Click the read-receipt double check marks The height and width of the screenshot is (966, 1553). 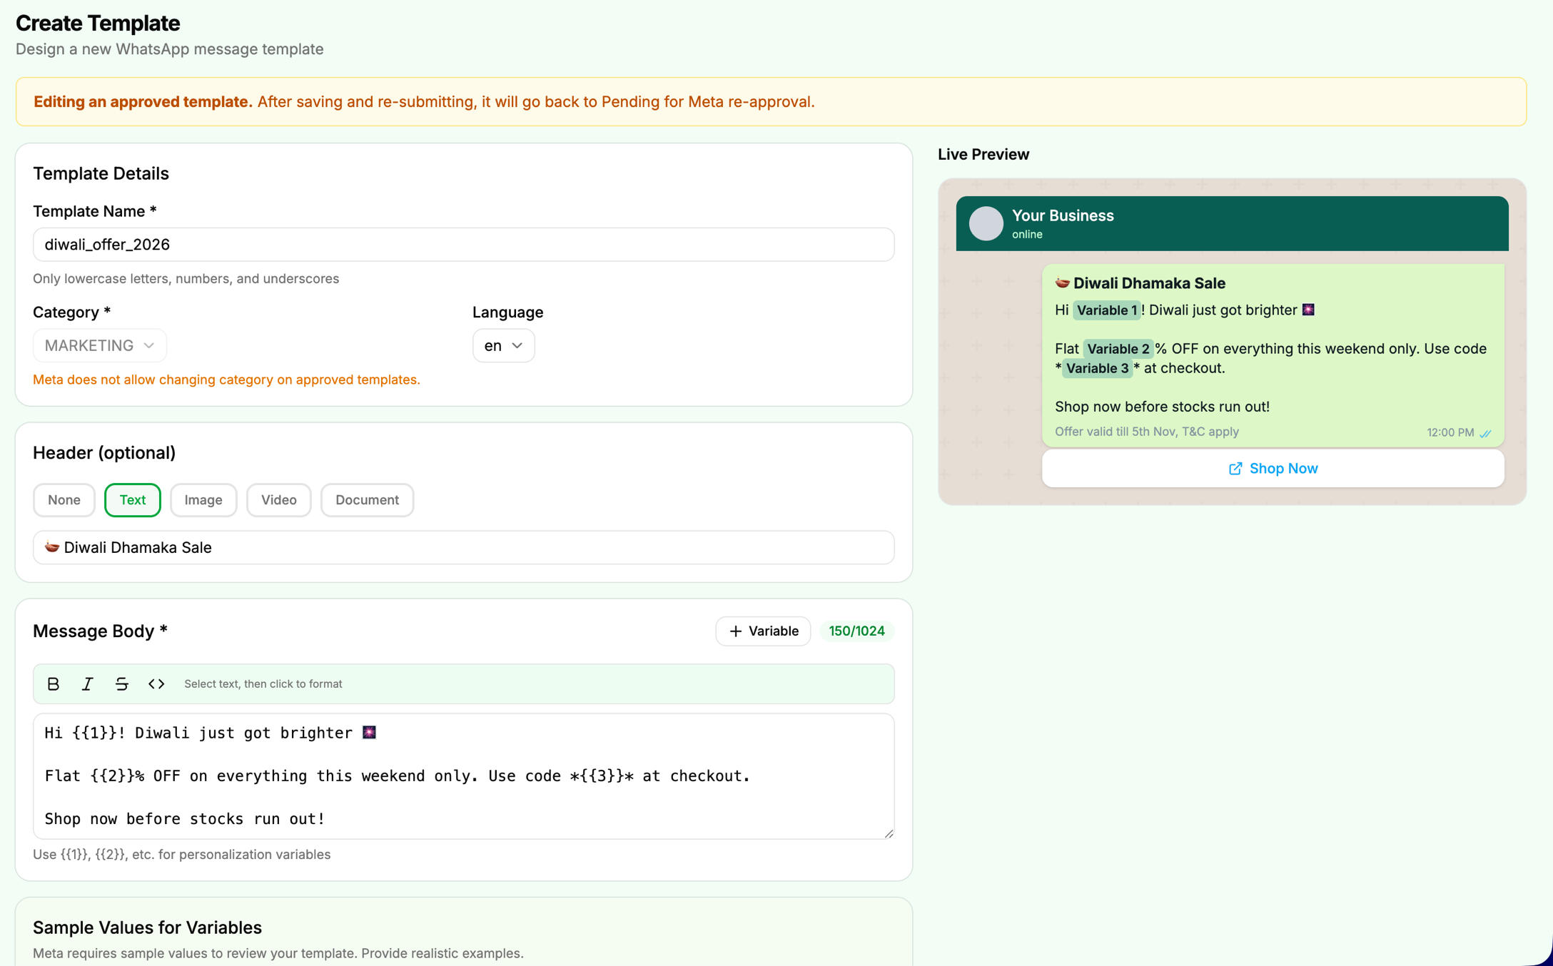click(x=1485, y=433)
